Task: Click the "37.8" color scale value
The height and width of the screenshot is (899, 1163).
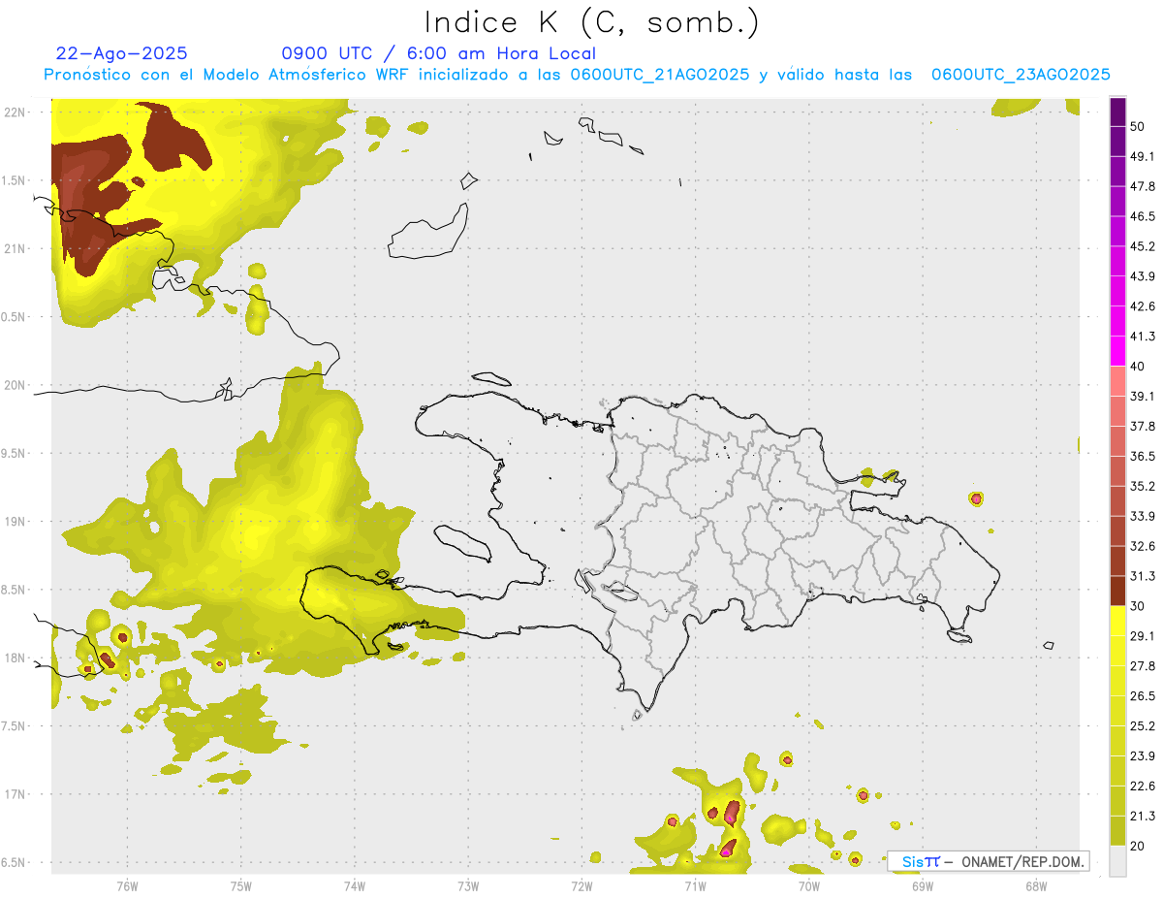Action: (1143, 426)
